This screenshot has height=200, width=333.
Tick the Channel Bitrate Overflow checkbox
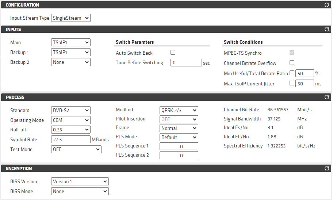pos(292,63)
